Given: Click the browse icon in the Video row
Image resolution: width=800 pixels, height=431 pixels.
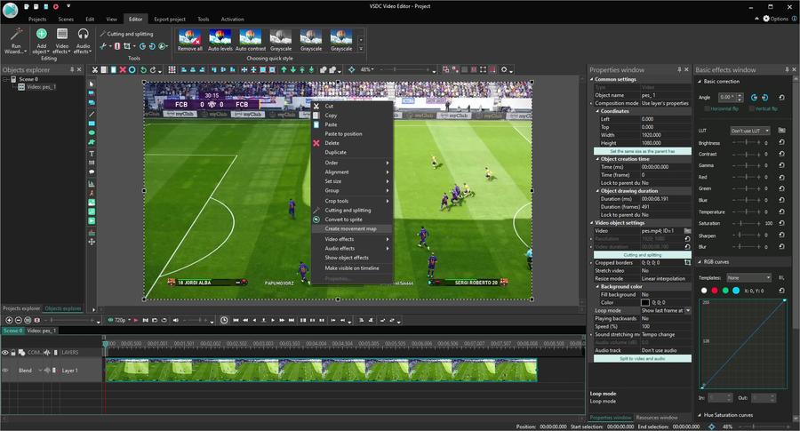Looking at the screenshot, I should (x=687, y=230).
